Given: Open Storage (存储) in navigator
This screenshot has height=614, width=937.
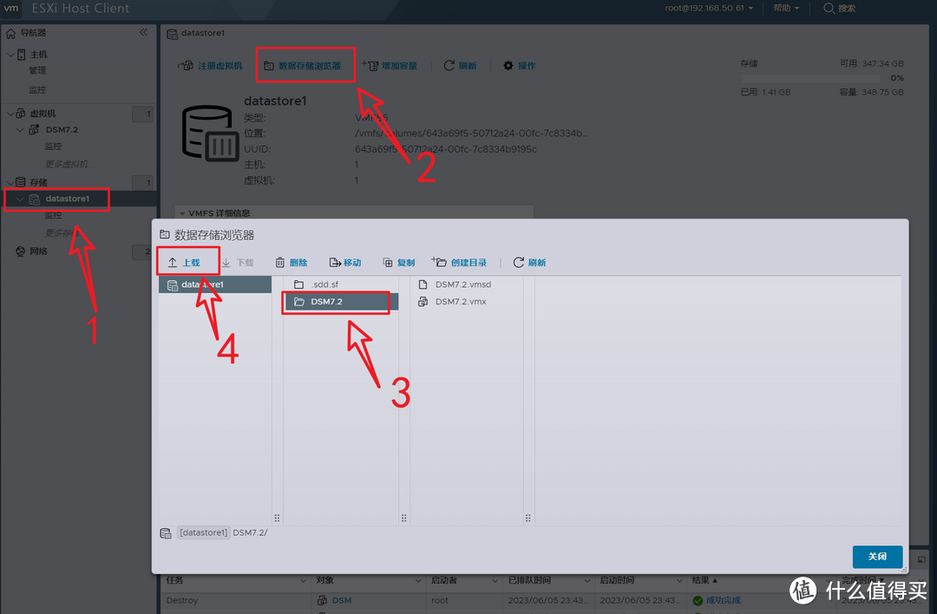Looking at the screenshot, I should (x=38, y=182).
